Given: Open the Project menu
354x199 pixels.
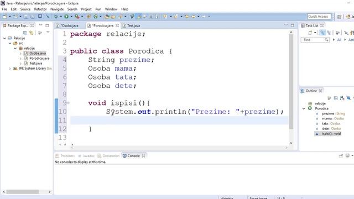Looking at the screenshot, I should pyautogui.click(x=86, y=9).
